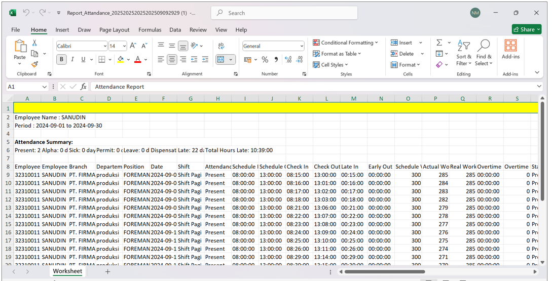Toggle Bold formatting

(61, 60)
